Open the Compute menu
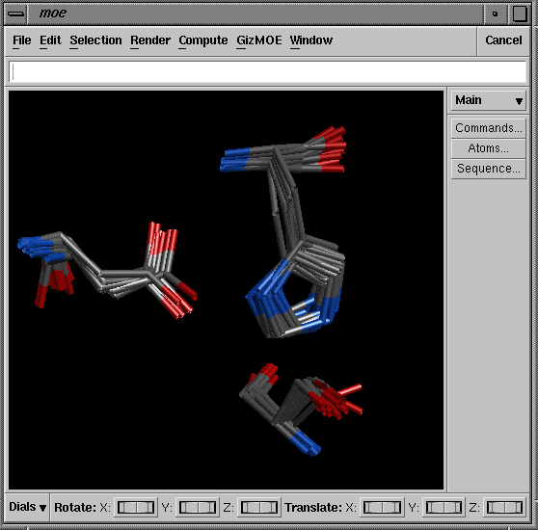This screenshot has width=538, height=530. coord(203,40)
